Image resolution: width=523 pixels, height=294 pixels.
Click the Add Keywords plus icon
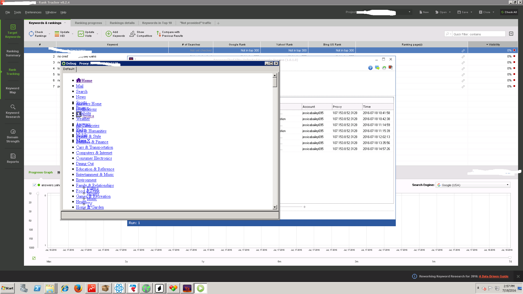coord(109,34)
